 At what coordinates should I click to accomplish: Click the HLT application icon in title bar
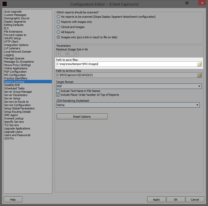click(5, 4)
